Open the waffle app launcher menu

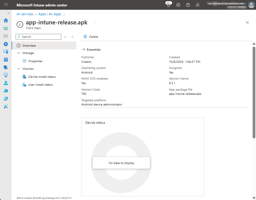[x=6, y=5]
